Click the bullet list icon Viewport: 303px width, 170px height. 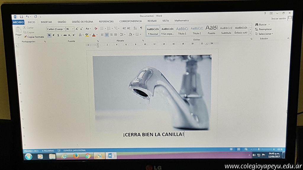102,29
